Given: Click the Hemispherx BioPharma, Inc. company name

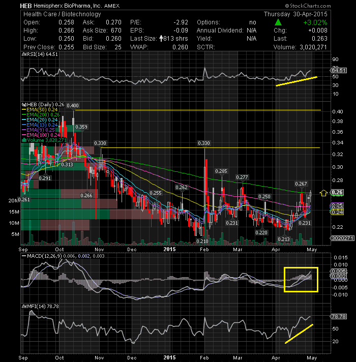Looking at the screenshot, I should coord(68,6).
